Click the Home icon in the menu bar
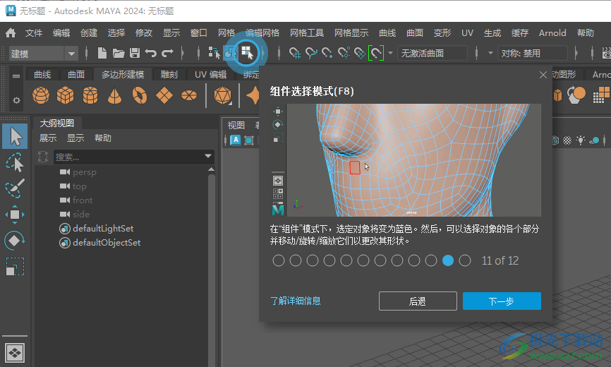 click(x=11, y=33)
